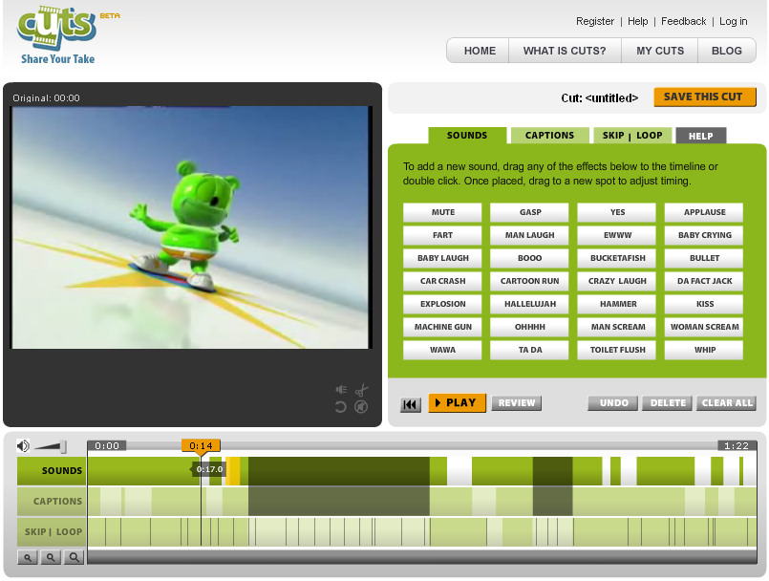Viewport: 769px width, 581px height.
Task: Select the Toilet Flush sound effect
Action: 617,350
